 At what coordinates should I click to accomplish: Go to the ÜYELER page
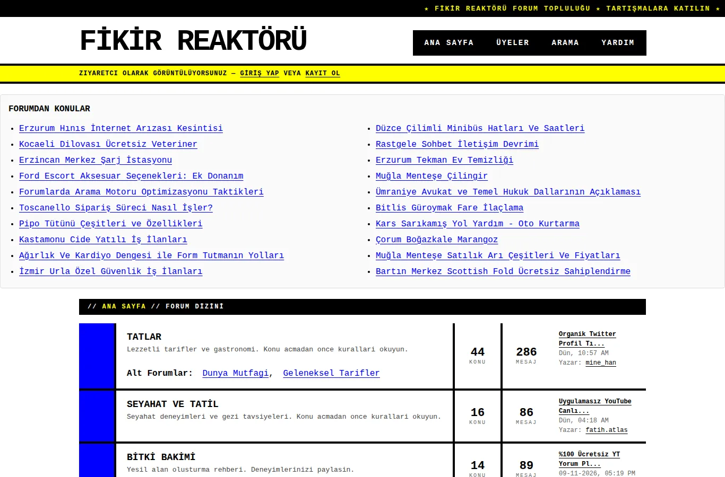(x=513, y=42)
